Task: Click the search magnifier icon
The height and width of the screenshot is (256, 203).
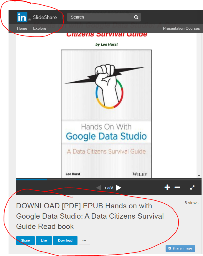Action: coord(136,17)
